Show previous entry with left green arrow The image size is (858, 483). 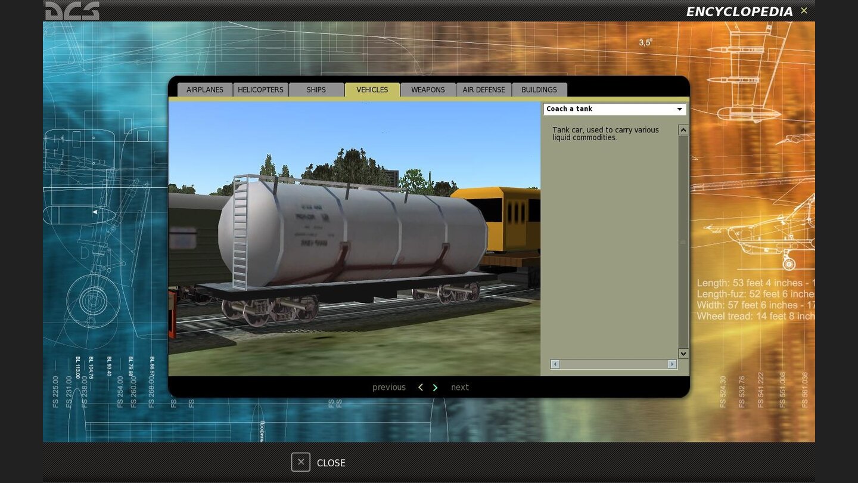tap(421, 388)
